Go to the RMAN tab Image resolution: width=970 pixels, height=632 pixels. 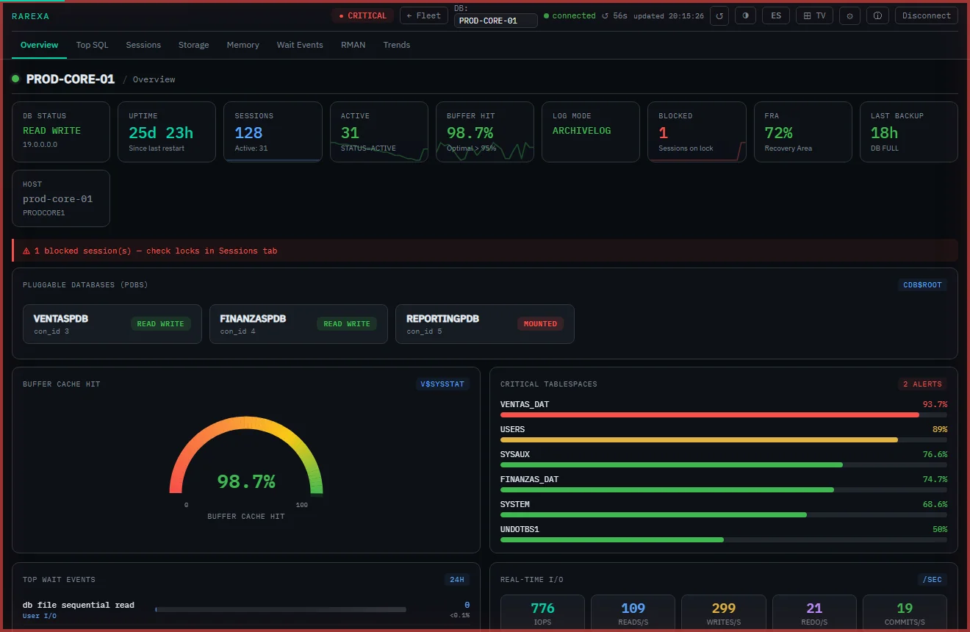pos(353,45)
